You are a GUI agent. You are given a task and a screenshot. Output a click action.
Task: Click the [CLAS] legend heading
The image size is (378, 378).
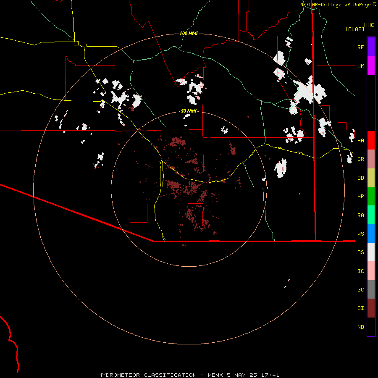(355, 29)
